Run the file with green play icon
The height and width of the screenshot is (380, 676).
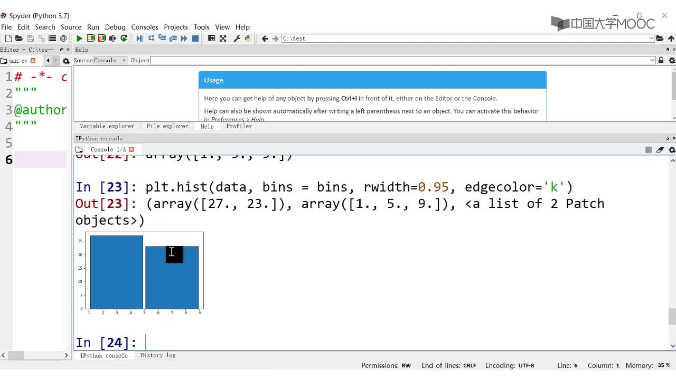coord(79,39)
